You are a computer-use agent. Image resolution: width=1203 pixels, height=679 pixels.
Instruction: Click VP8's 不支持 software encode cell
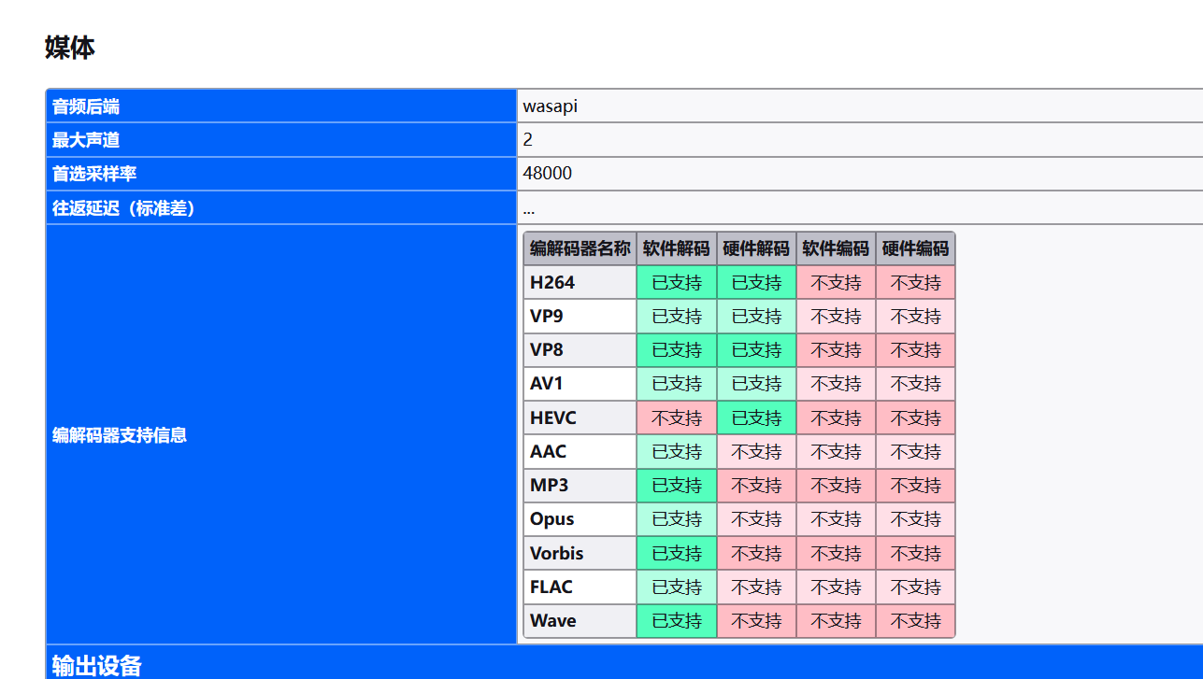[836, 350]
